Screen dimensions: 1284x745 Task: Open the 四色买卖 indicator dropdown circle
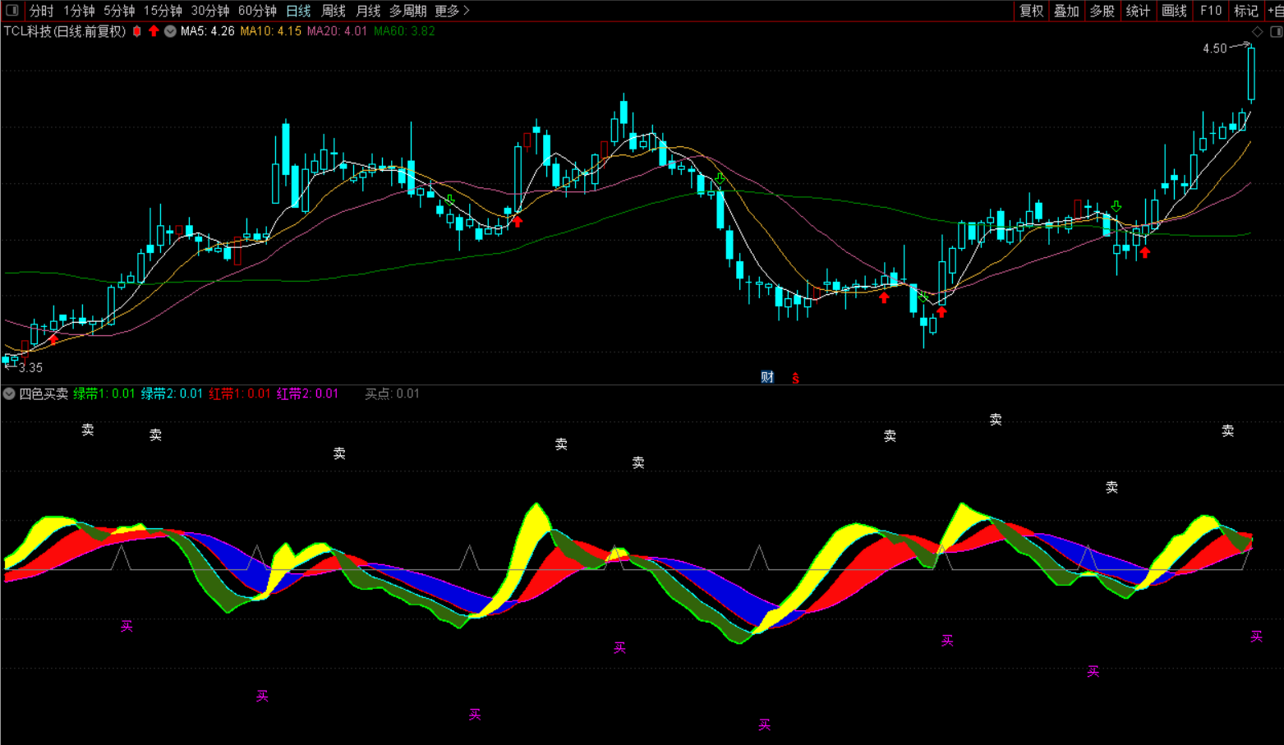point(9,393)
